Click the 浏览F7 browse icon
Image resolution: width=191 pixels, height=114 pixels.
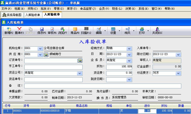63,31
